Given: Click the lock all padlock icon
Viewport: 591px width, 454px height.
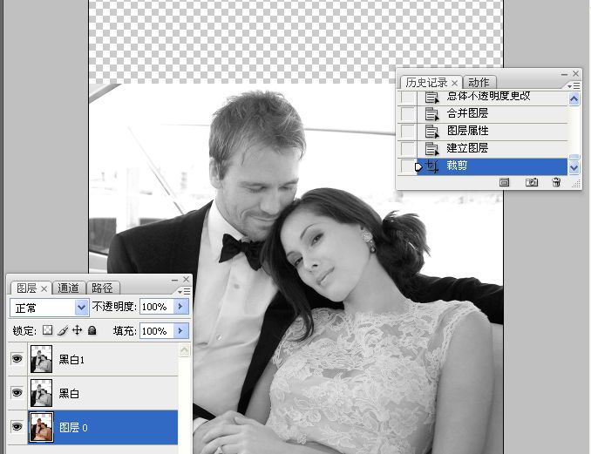Looking at the screenshot, I should 92,331.
